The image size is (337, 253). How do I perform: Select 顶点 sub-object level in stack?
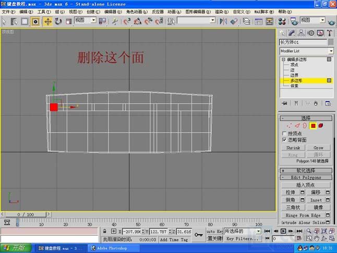[294, 65]
